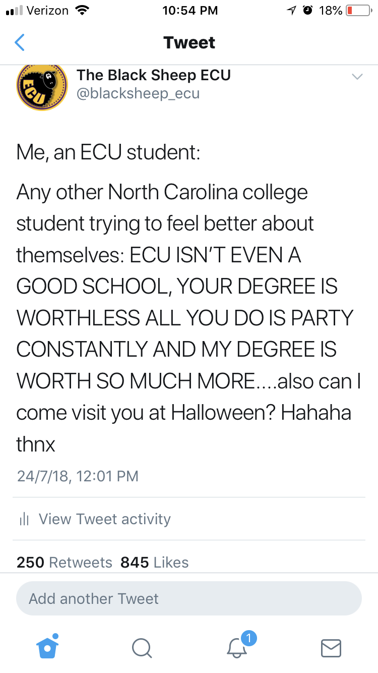Tap the tweet timestamp 24/7/18, 12:01 PM
Image resolution: width=378 pixels, height=673 pixels.
click(x=78, y=476)
